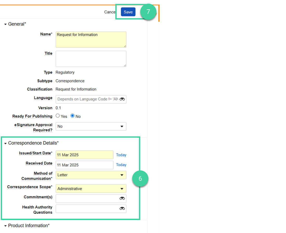Click the Ready For Publishing label
Screen dimensions: 286x233
32,116
